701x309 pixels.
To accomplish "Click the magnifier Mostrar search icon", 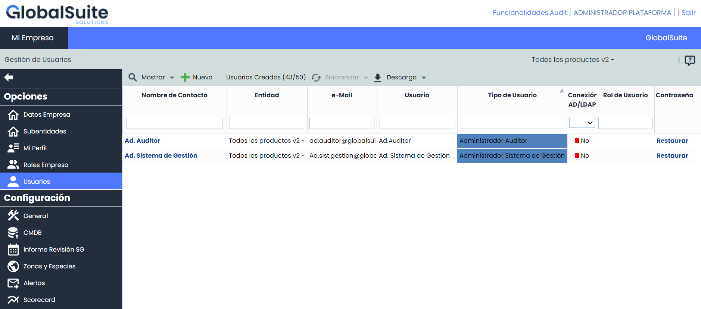I will click(x=133, y=77).
